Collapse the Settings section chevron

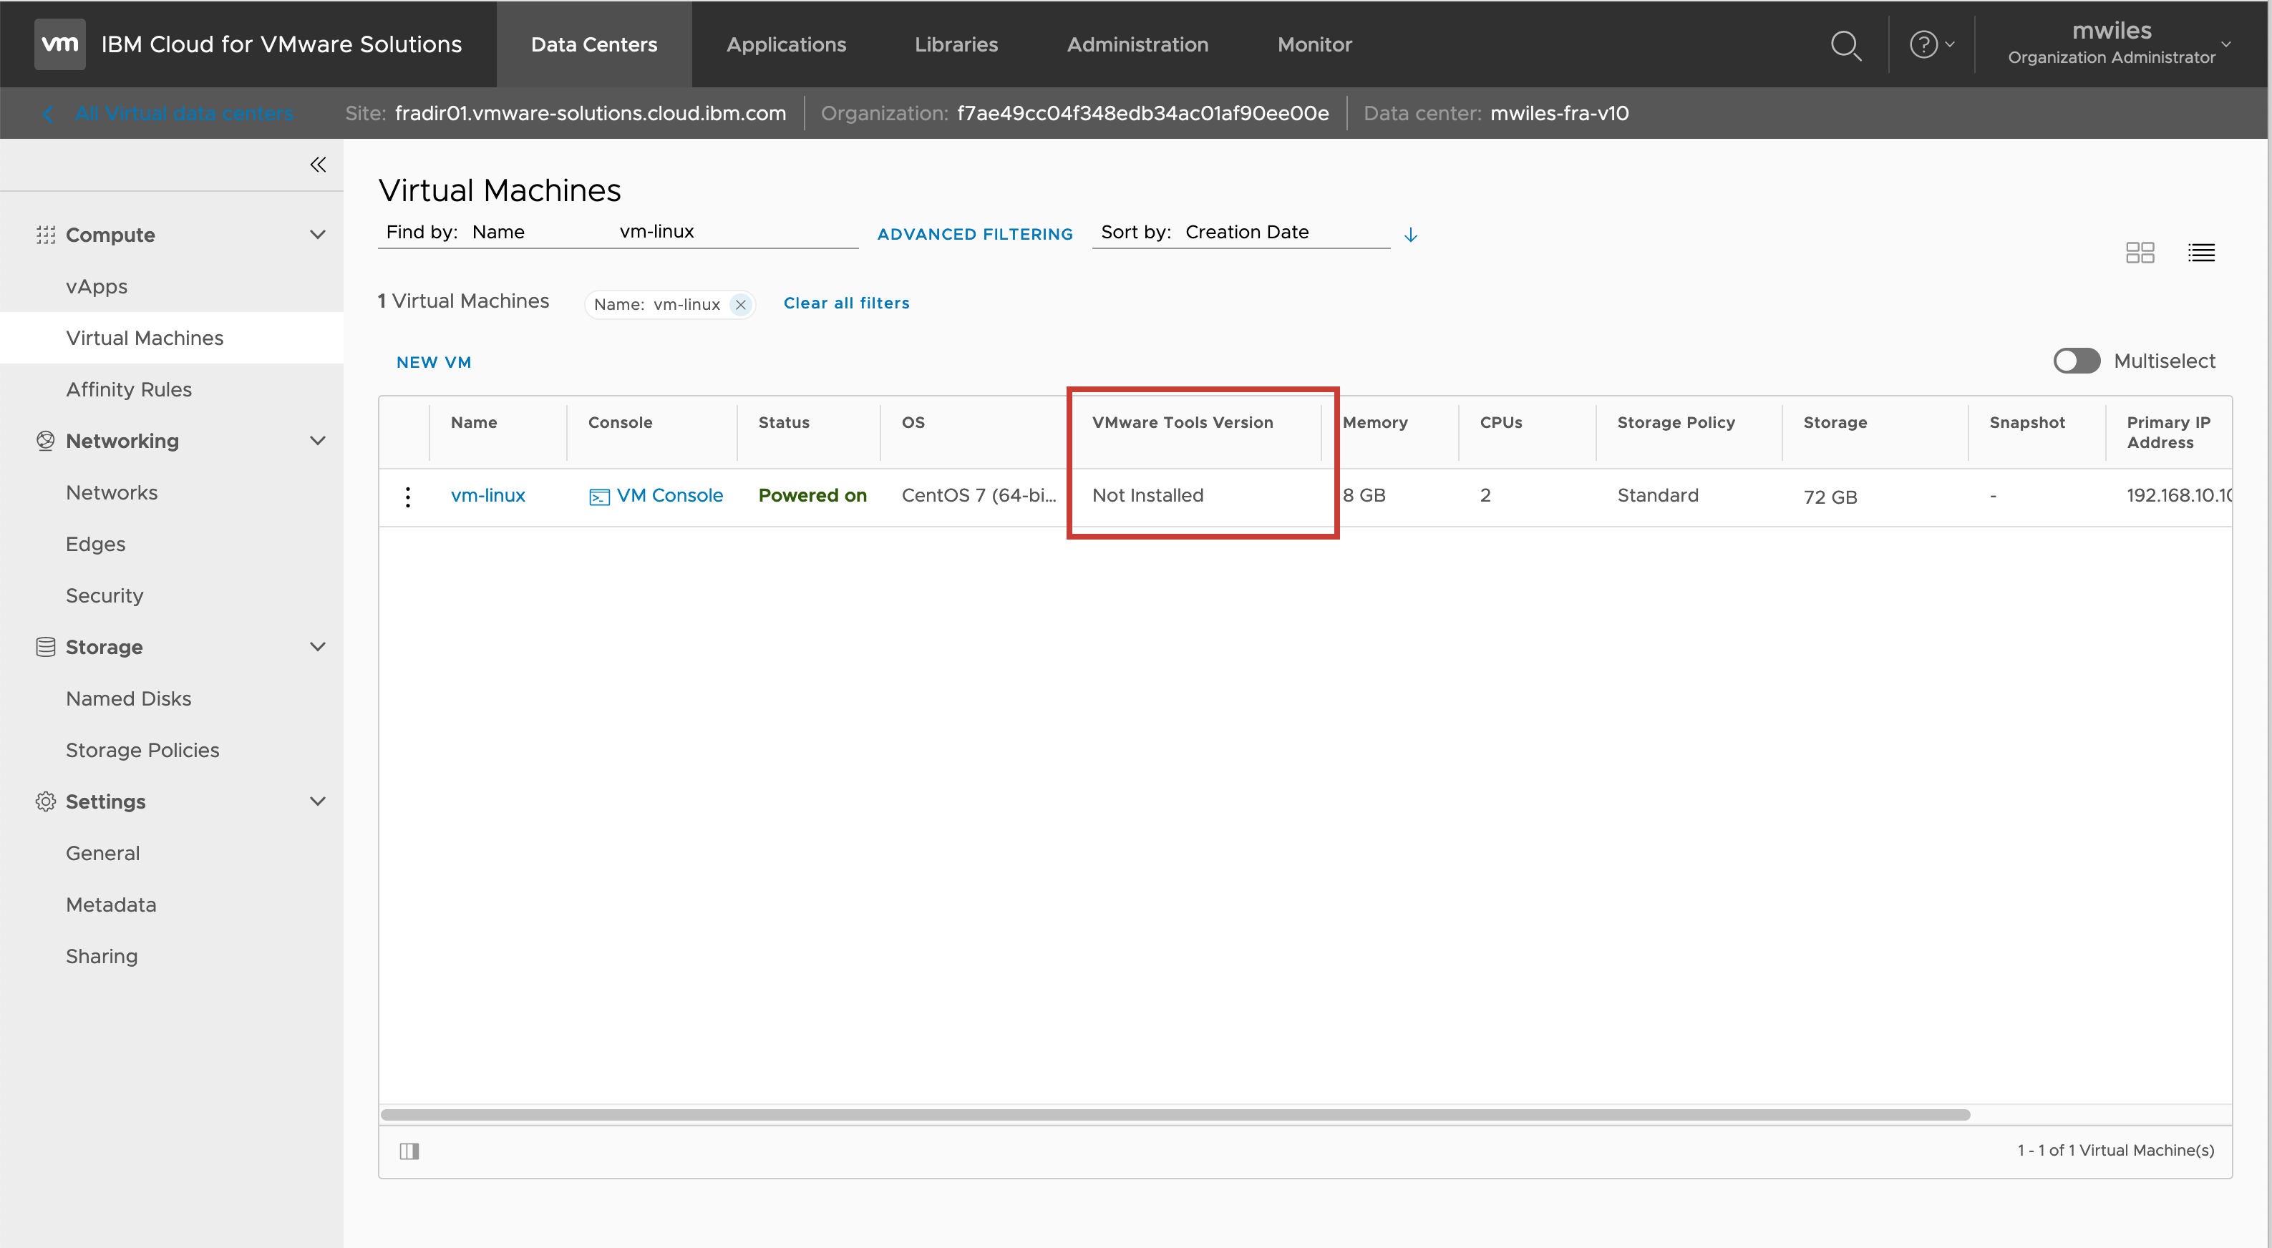click(x=318, y=801)
